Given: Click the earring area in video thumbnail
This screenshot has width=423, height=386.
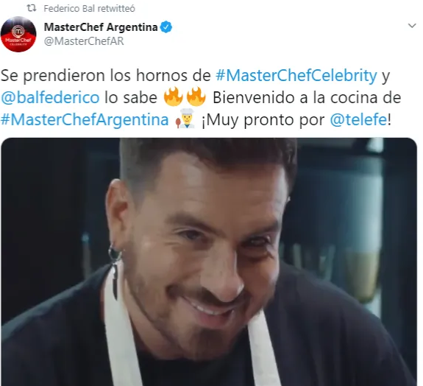Looking at the screenshot, I should point(114,271).
